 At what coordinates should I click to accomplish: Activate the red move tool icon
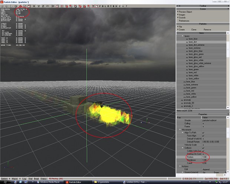click(x=20, y=6)
